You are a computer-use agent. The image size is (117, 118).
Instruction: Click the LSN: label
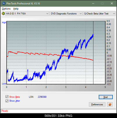(x=31, y=97)
